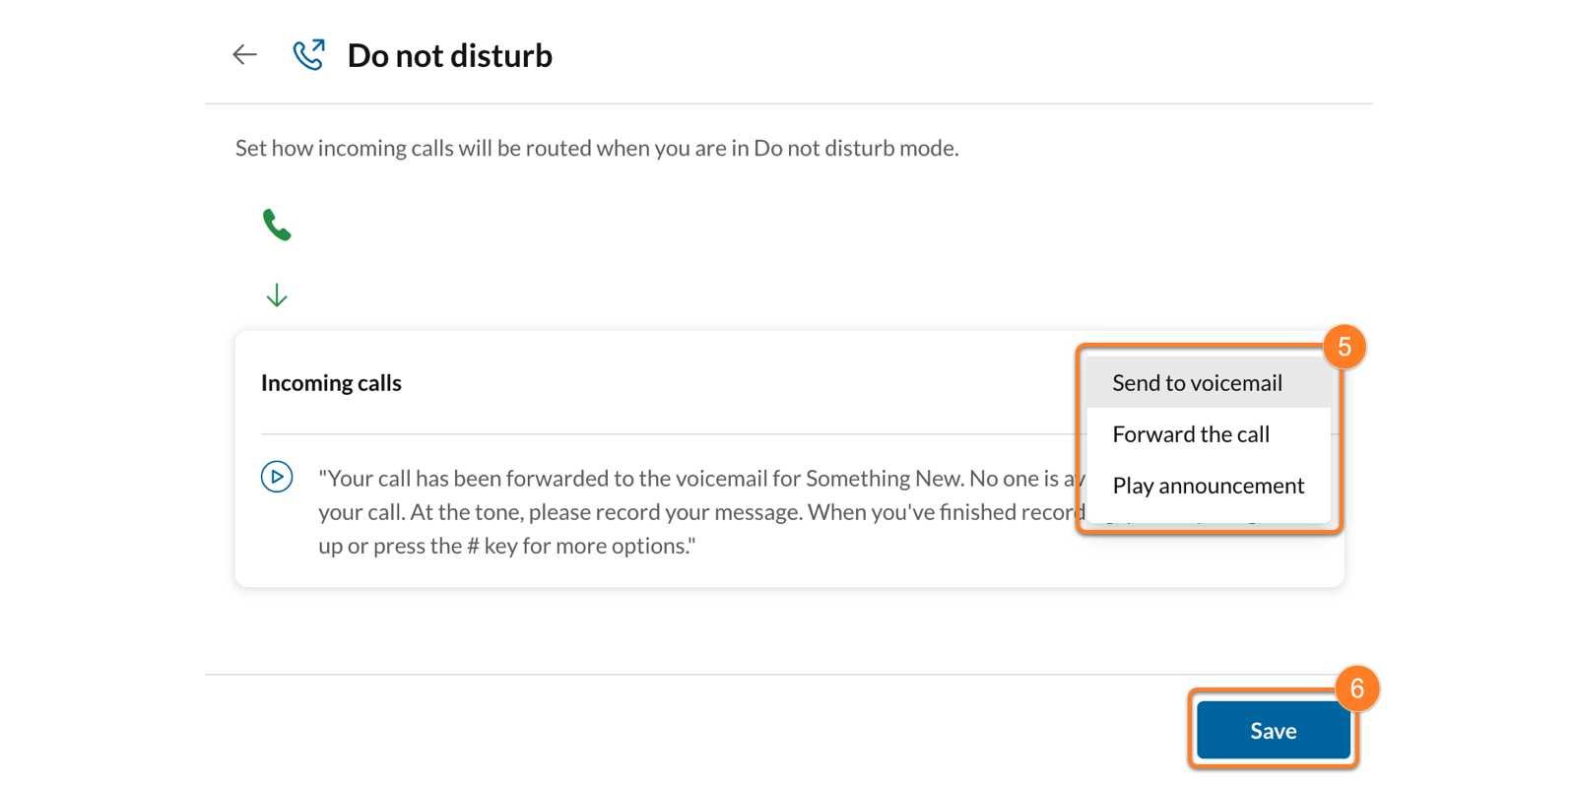Image resolution: width=1576 pixels, height=786 pixels.
Task: Select Send to voicemail option
Action: [1197, 383]
